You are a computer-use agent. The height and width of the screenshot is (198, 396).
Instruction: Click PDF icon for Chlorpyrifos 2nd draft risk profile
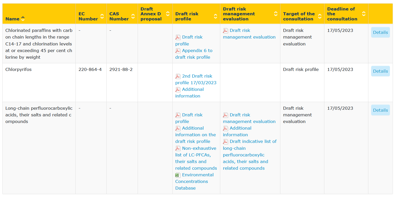click(x=178, y=76)
